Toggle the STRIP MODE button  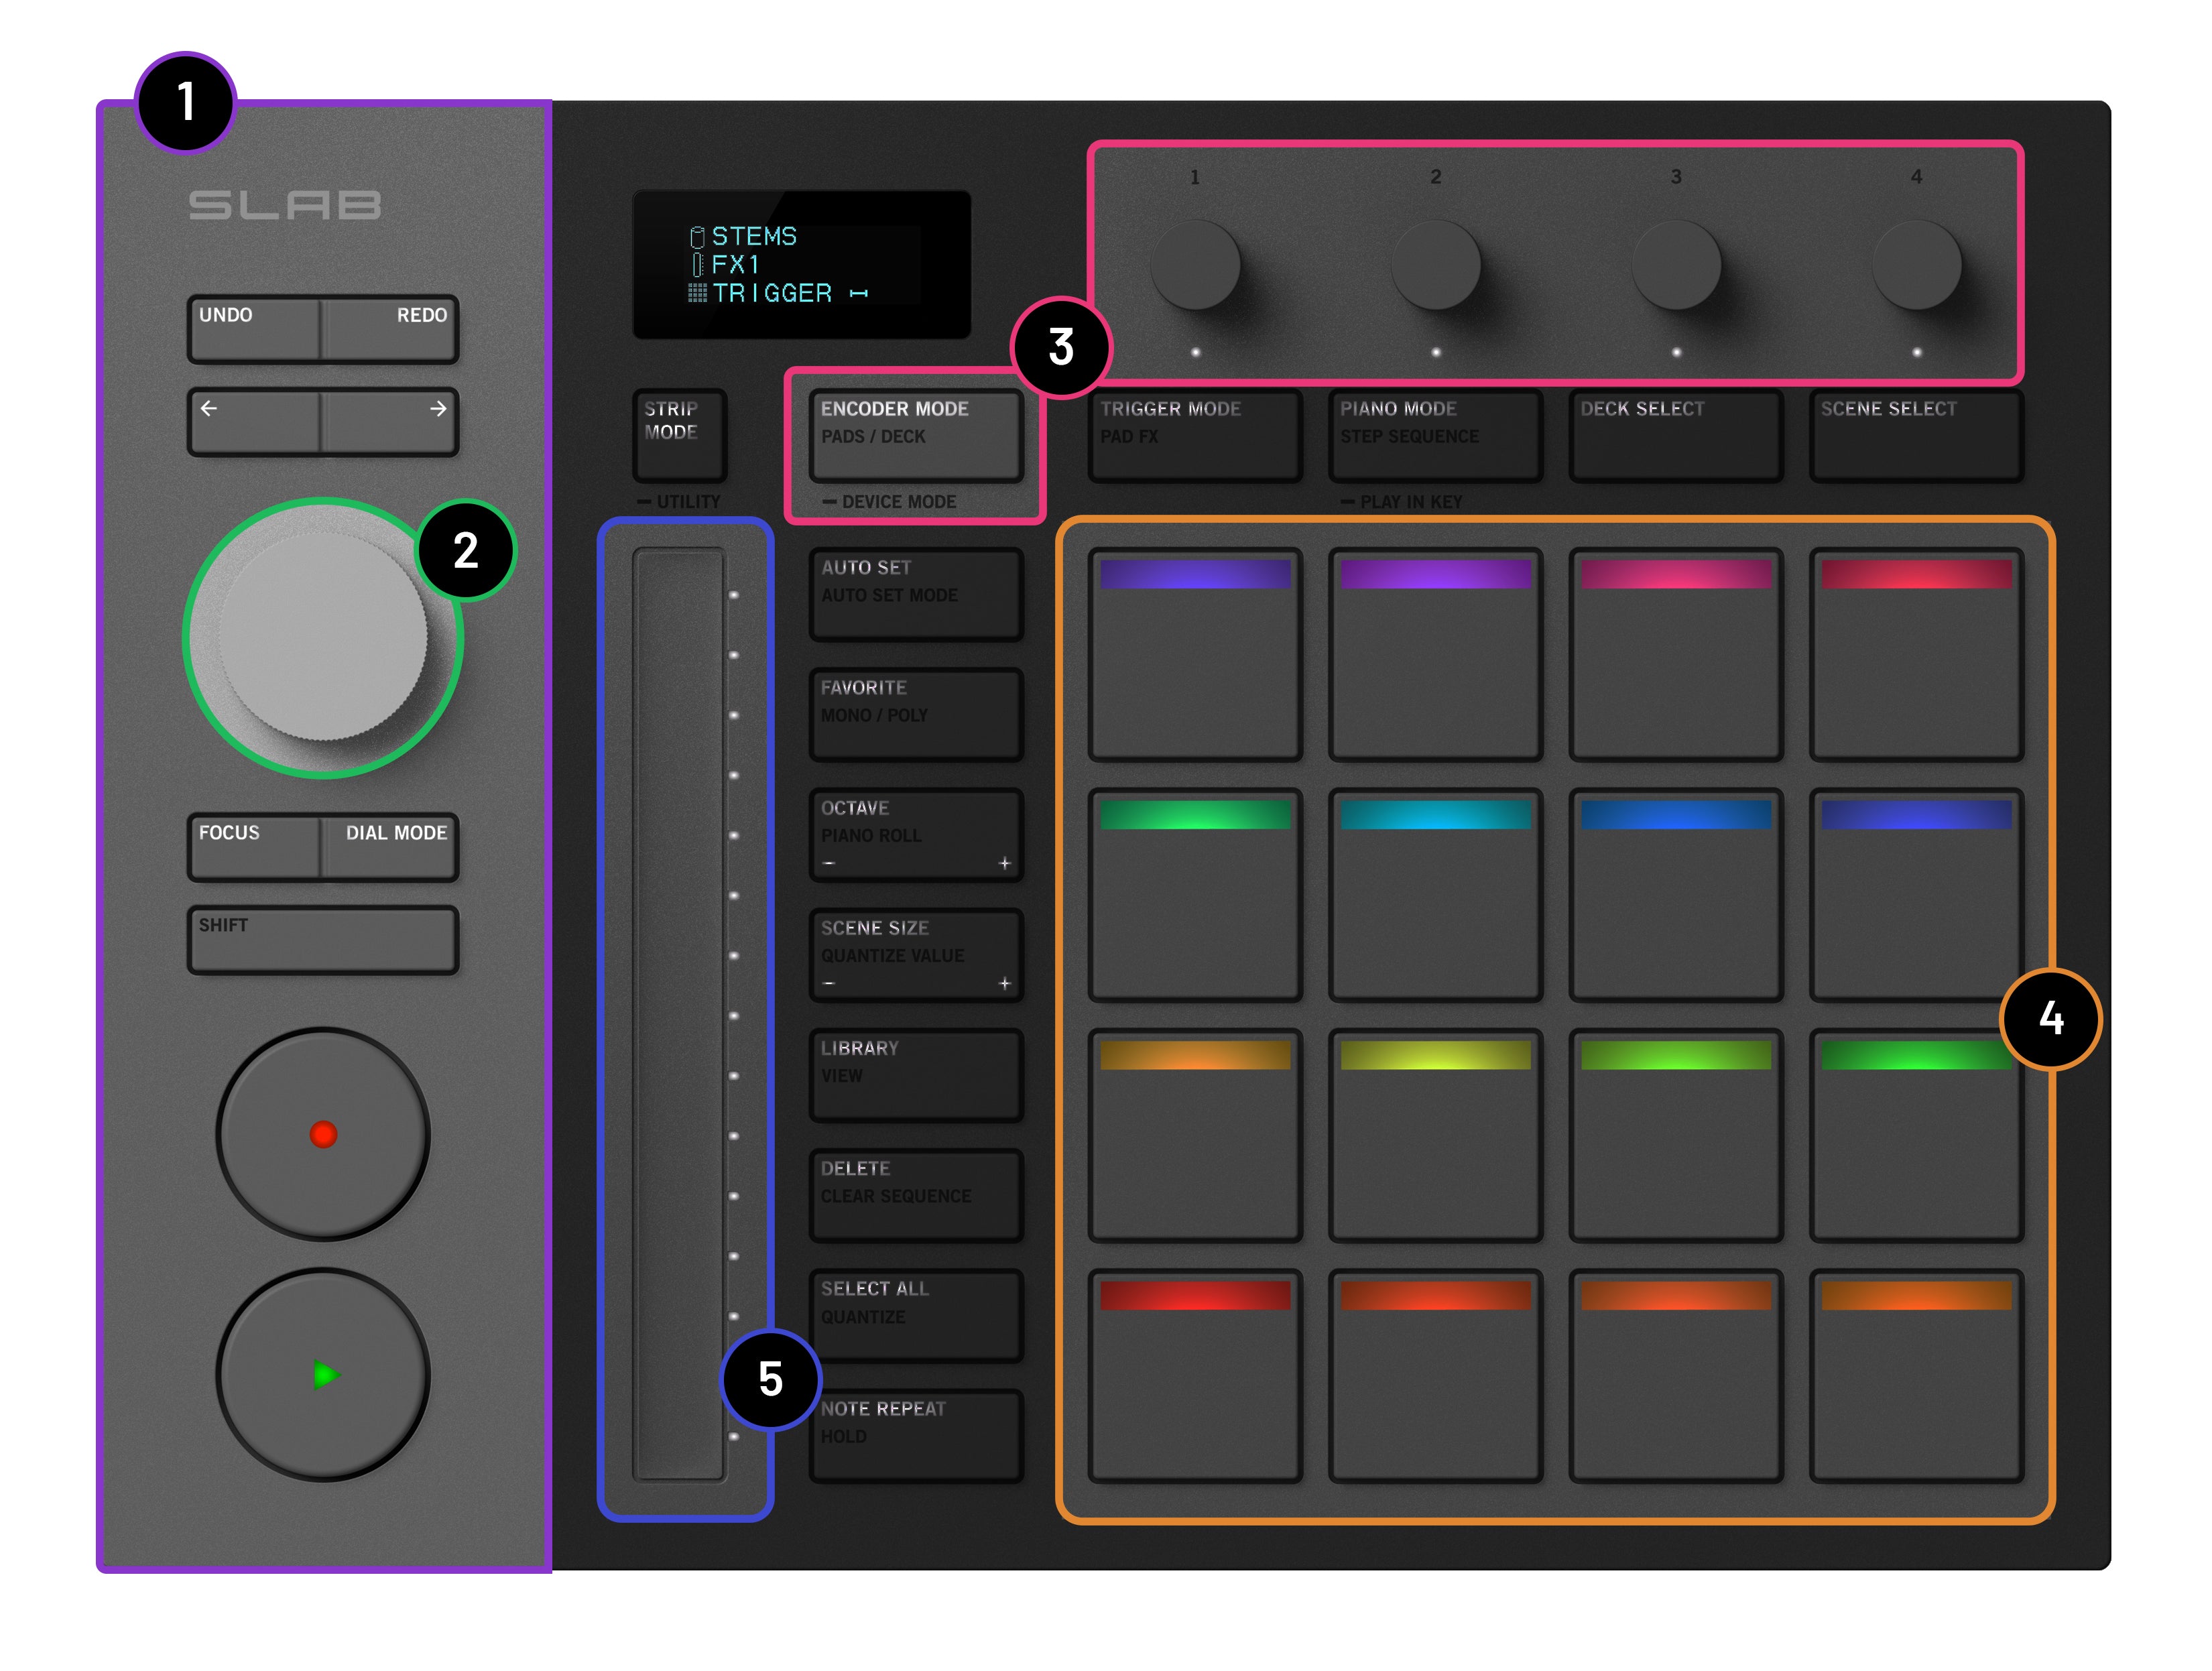pyautogui.click(x=679, y=434)
